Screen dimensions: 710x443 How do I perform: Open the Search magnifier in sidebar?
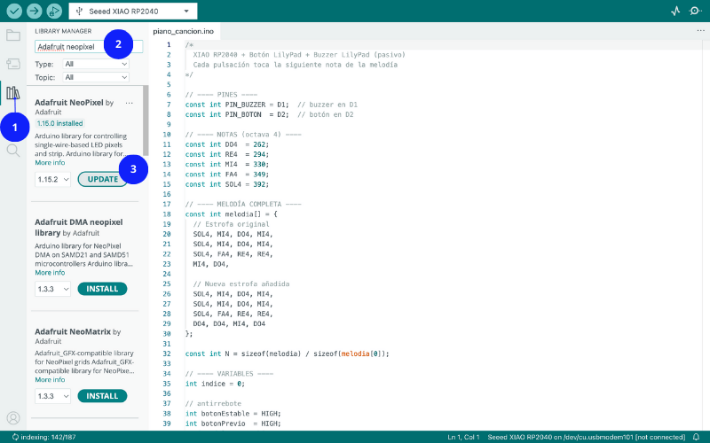point(13,150)
